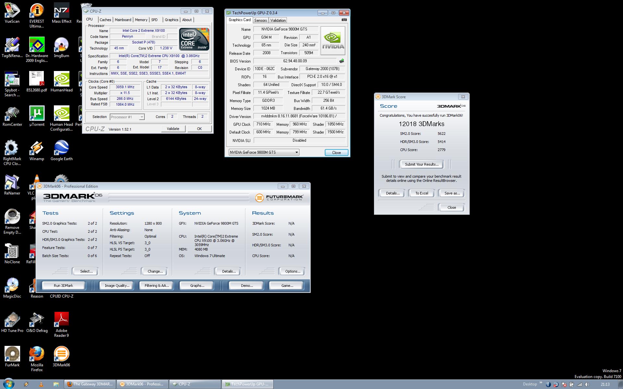Launch Google Earth desktop shortcut

(61, 150)
